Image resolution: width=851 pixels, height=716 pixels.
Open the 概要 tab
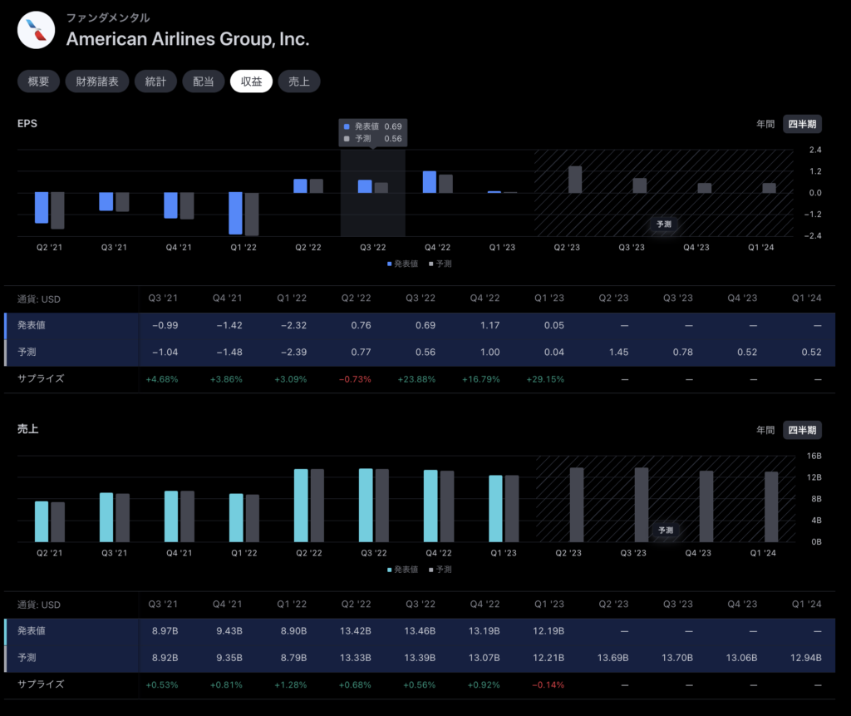38,81
